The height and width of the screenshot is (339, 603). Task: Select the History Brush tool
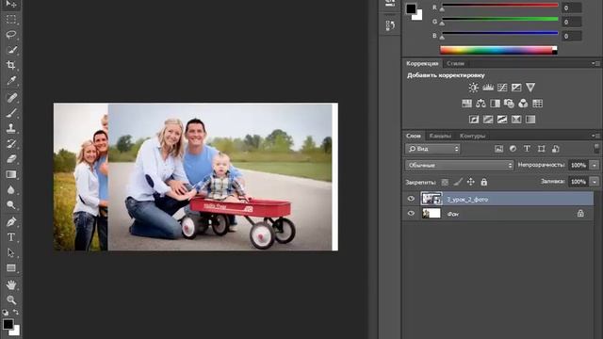pos(11,144)
